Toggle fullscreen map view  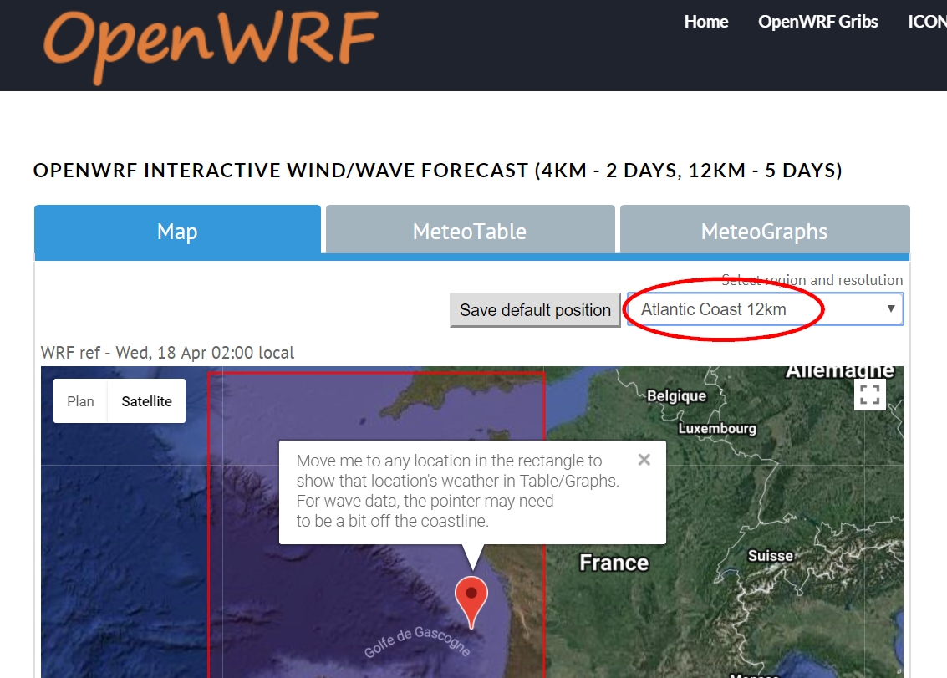869,395
